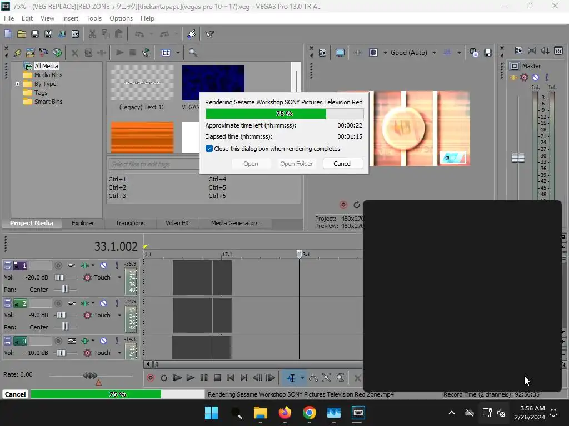The height and width of the screenshot is (426, 569).
Task: Arm track 1 for record
Action: (58, 266)
